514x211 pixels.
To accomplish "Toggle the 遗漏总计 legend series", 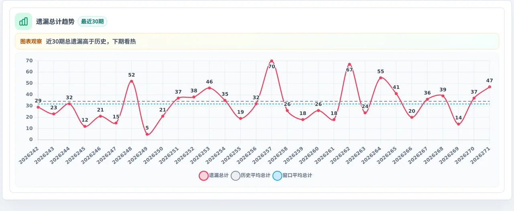I will point(214,175).
